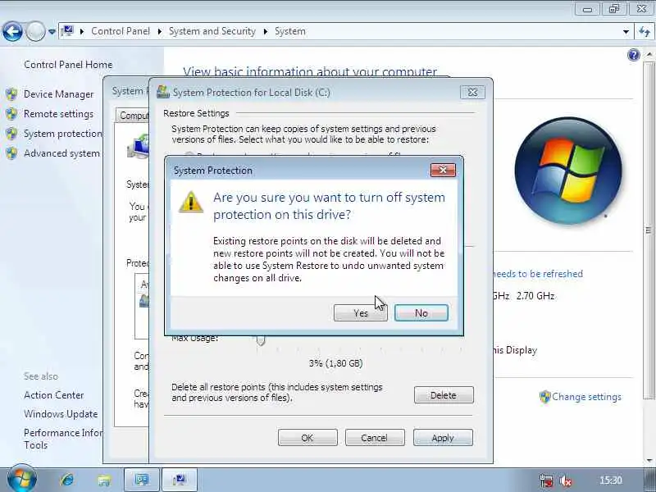Launch Internet Explorer from taskbar
Image resolution: width=656 pixels, height=492 pixels.
[66, 480]
